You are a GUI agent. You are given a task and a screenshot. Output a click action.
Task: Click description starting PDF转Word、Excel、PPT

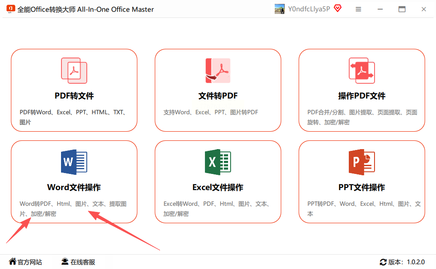pyautogui.click(x=73, y=117)
